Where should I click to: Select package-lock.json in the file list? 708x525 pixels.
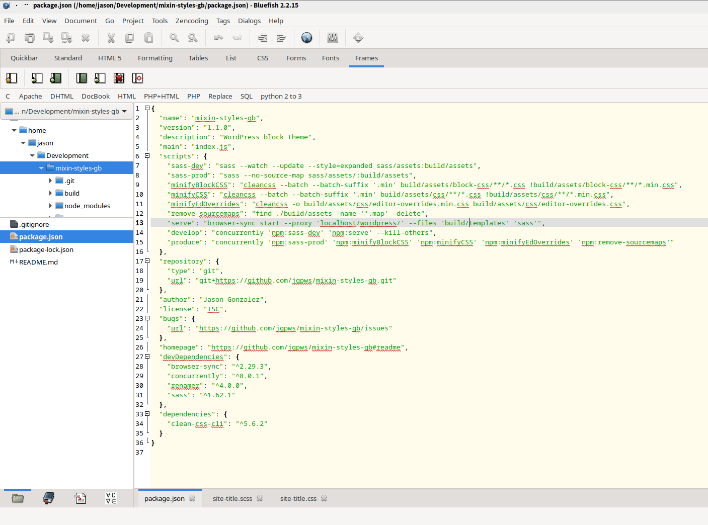66,249
